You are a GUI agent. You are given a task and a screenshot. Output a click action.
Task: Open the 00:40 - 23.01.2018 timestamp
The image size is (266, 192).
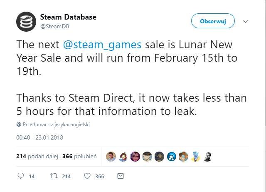39,137
